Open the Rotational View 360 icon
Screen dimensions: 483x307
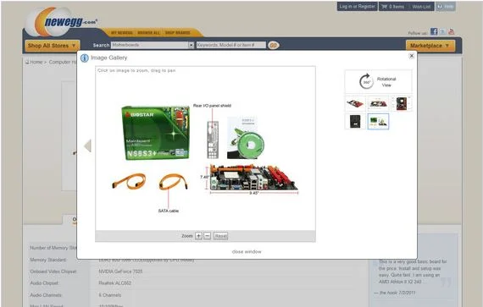366,81
